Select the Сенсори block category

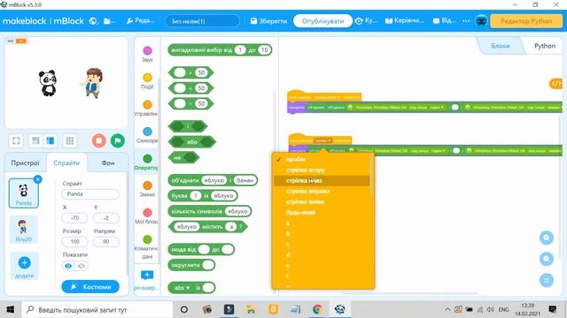tap(147, 135)
